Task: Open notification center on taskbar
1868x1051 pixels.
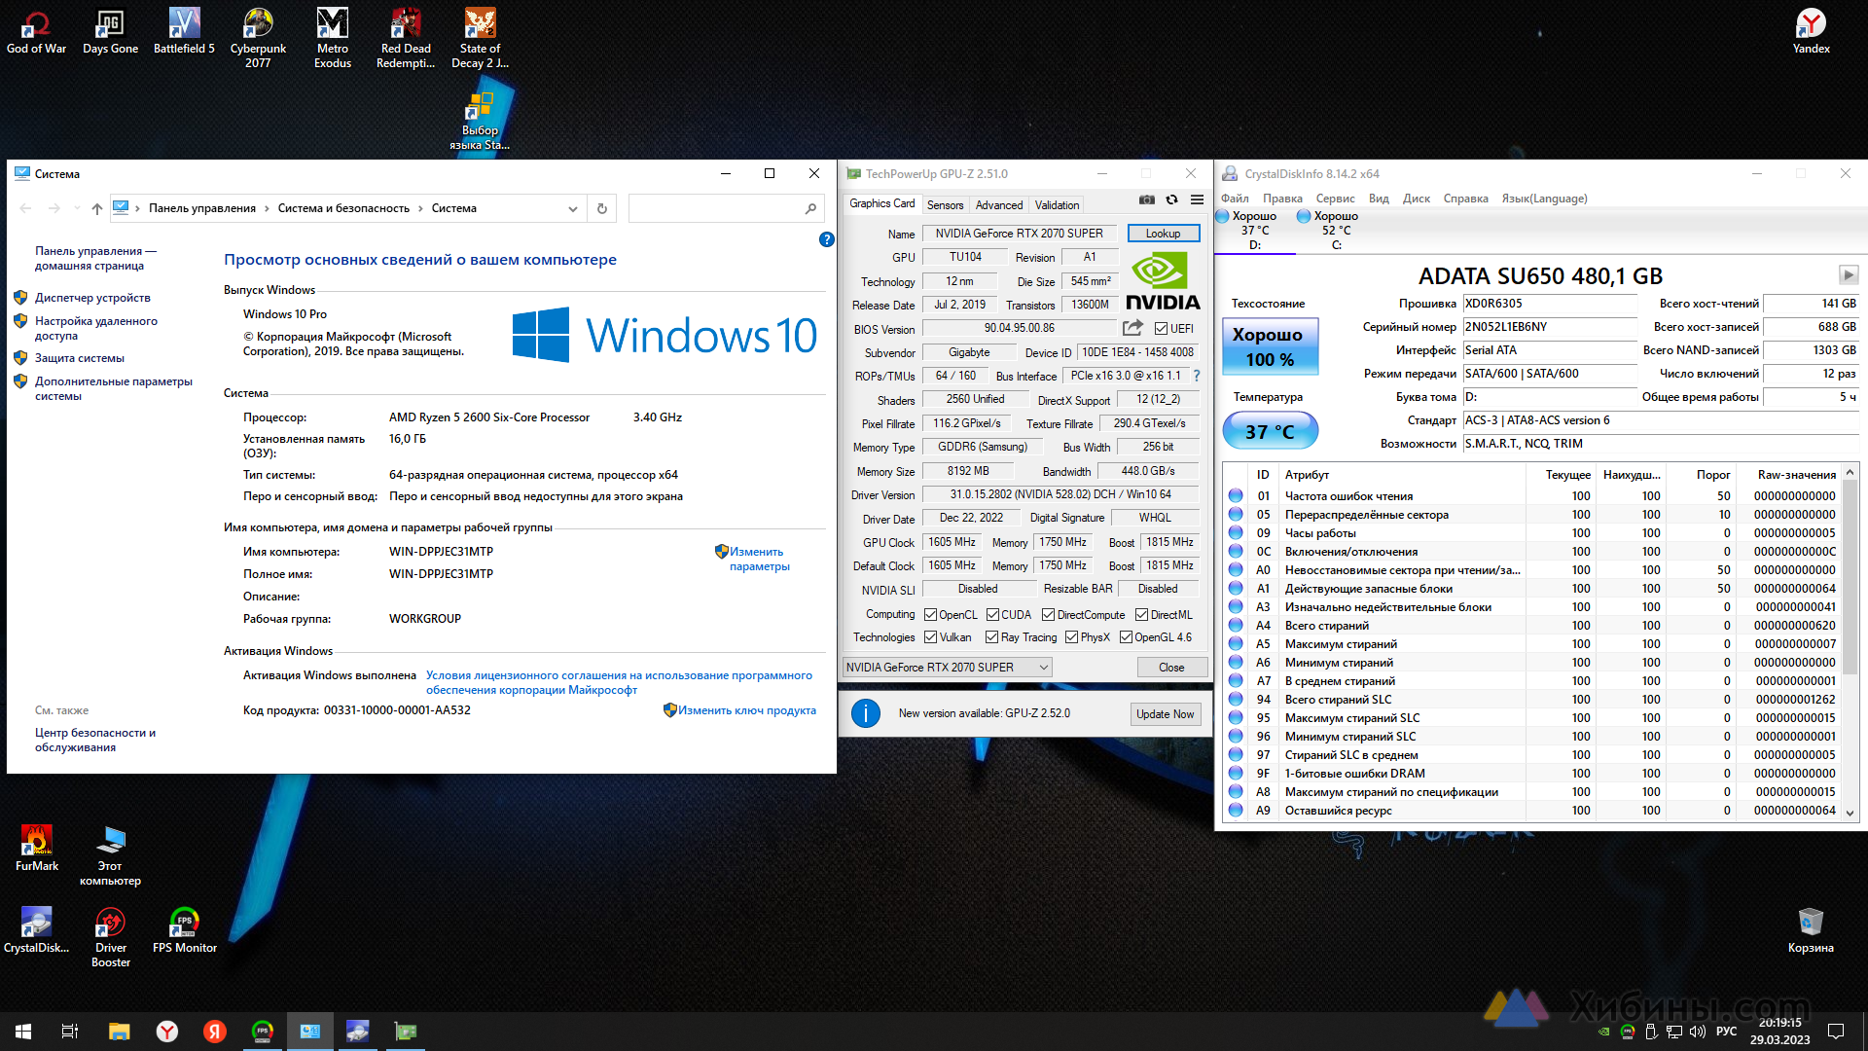Action: click(x=1836, y=1032)
